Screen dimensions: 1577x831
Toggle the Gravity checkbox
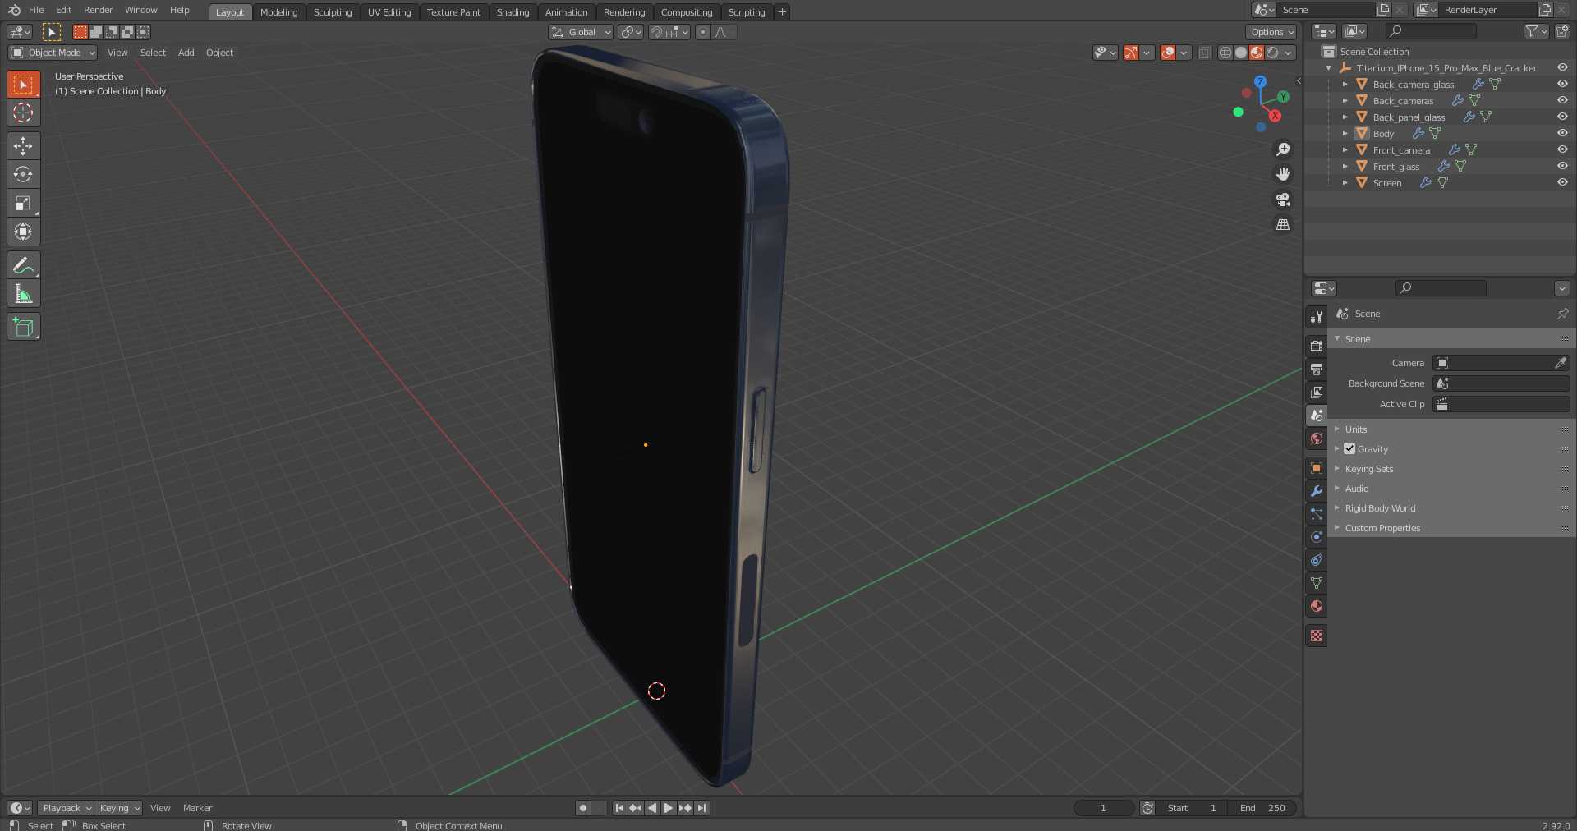(1349, 448)
